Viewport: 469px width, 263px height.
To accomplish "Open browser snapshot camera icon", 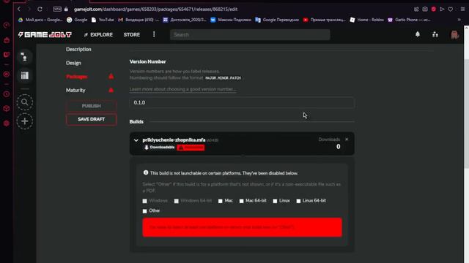I will (425, 9).
